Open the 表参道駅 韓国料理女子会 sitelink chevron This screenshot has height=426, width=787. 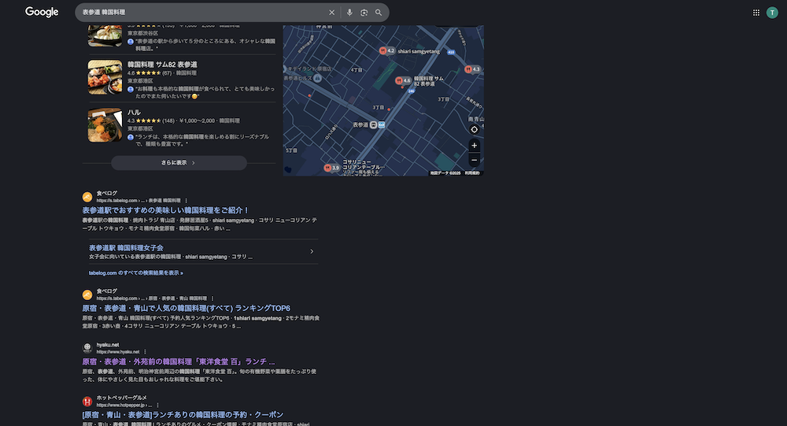[312, 251]
